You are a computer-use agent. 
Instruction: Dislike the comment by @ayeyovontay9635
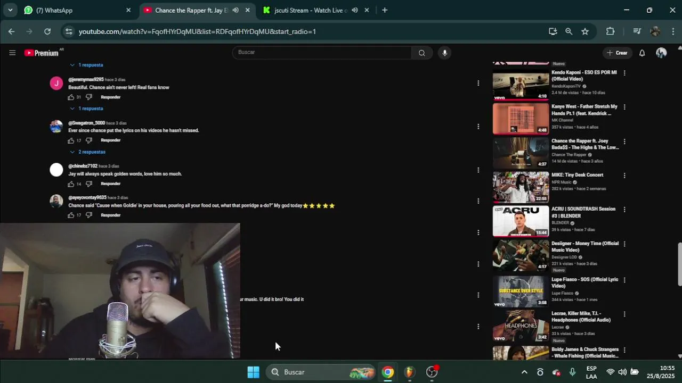[89, 215]
